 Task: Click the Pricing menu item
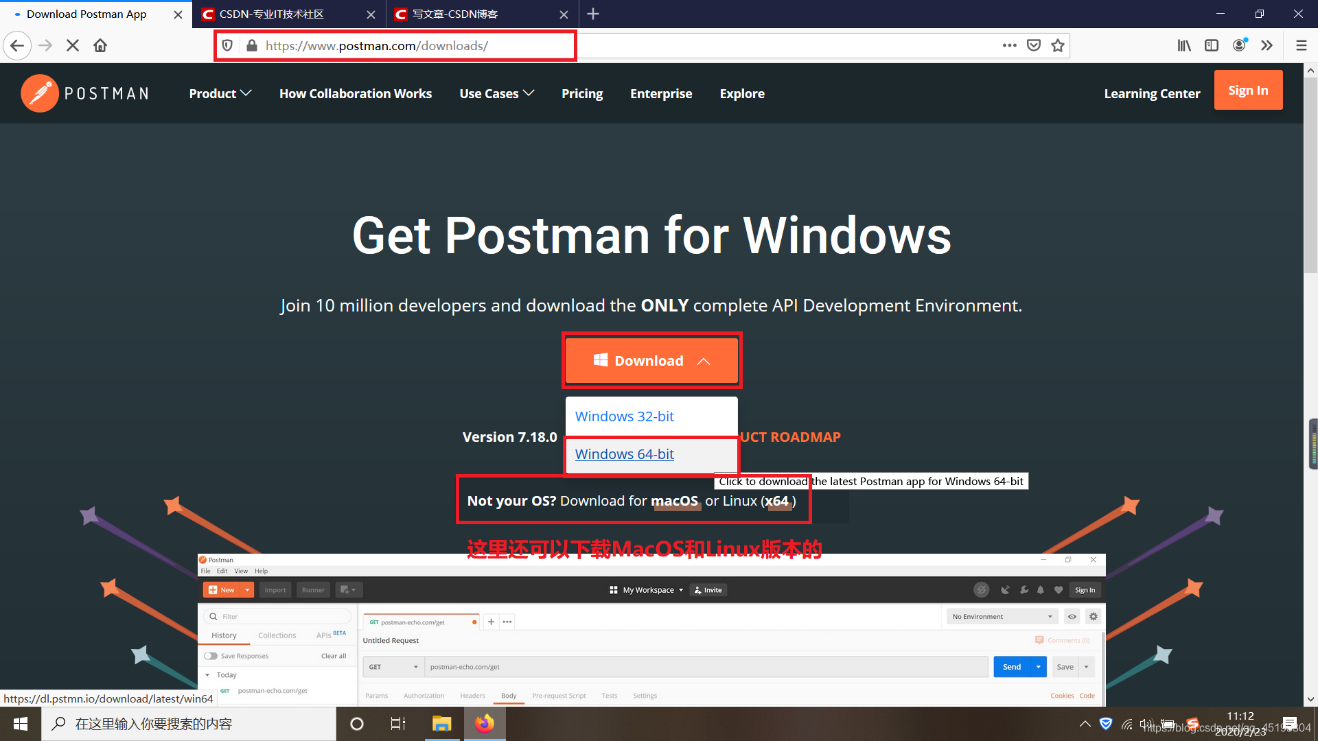pos(583,93)
